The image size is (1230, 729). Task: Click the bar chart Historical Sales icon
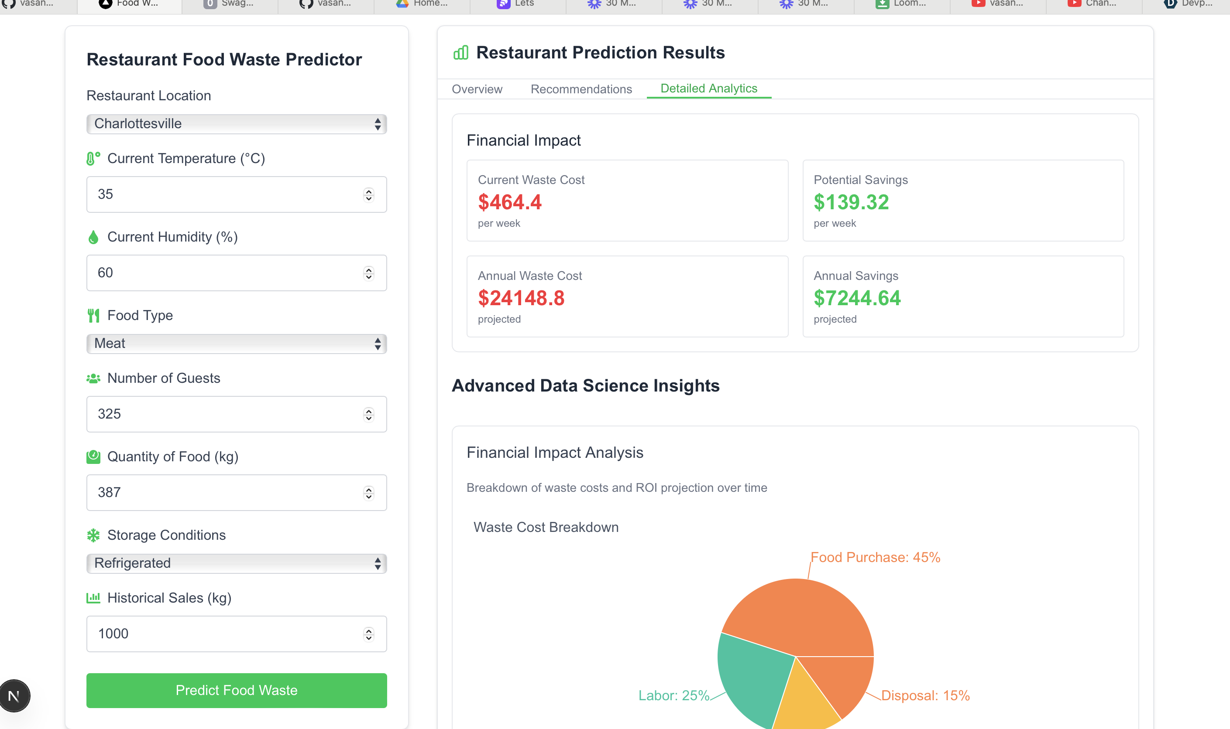(x=93, y=598)
